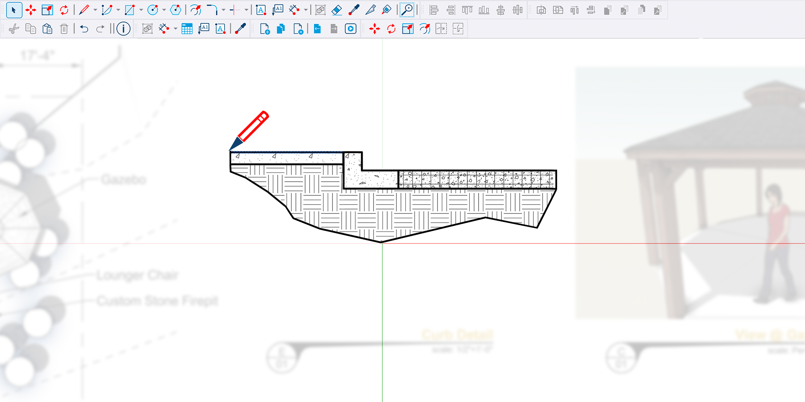Flip selection with left-right flip icon

pyautogui.click(x=441, y=29)
